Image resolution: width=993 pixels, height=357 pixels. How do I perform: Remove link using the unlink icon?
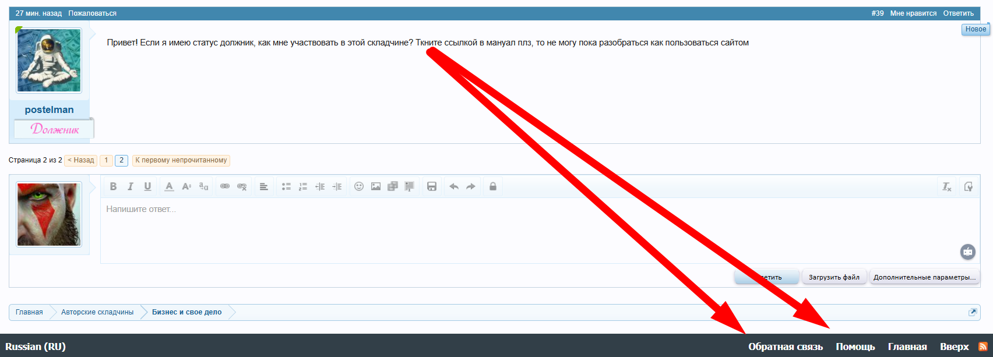coord(242,186)
